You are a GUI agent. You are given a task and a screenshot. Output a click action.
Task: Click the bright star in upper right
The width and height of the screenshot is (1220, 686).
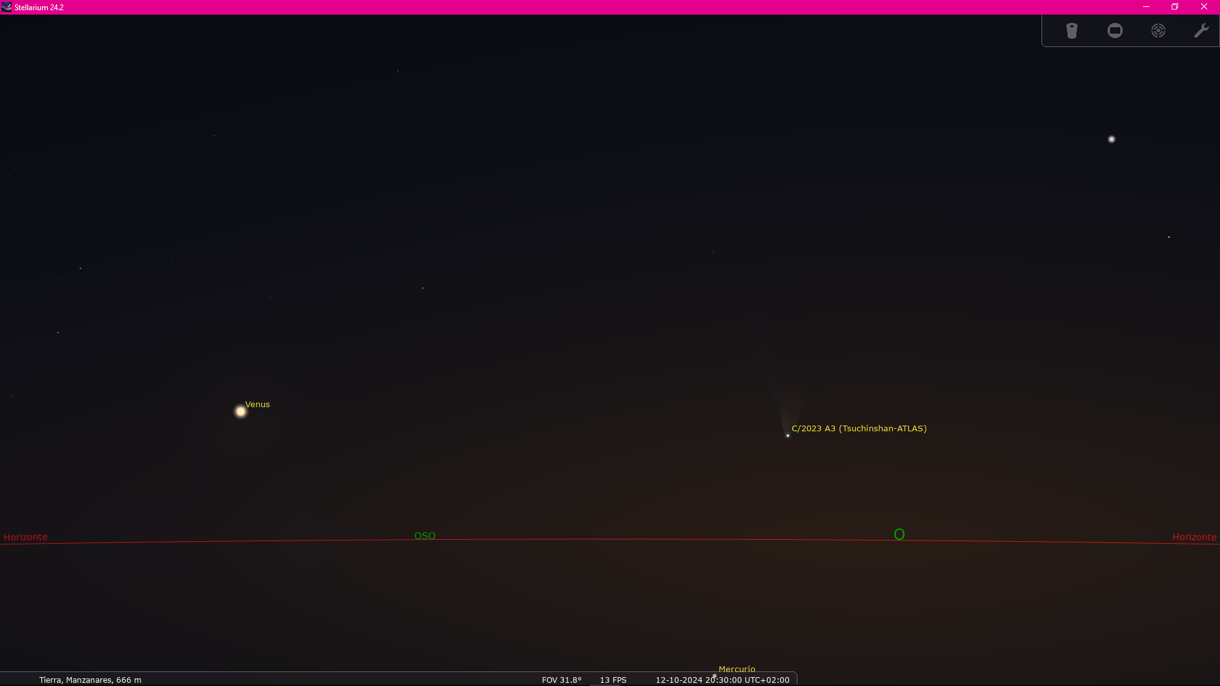click(1111, 139)
